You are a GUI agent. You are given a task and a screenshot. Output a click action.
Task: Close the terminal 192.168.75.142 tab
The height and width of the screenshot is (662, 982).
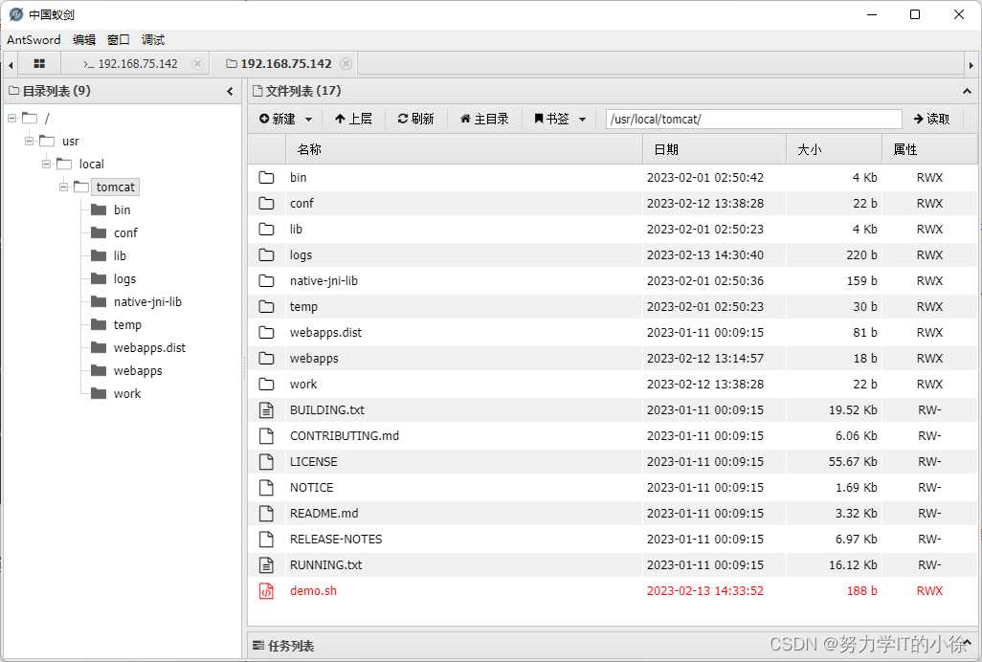197,64
